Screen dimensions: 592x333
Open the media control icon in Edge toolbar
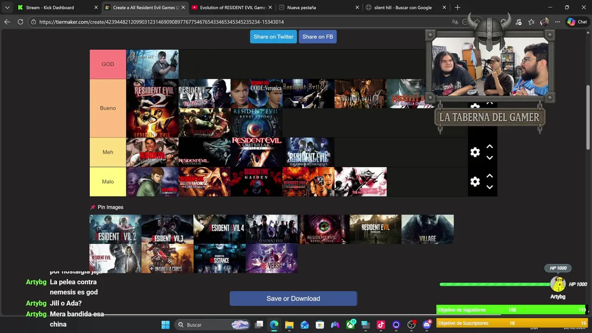click(518, 22)
